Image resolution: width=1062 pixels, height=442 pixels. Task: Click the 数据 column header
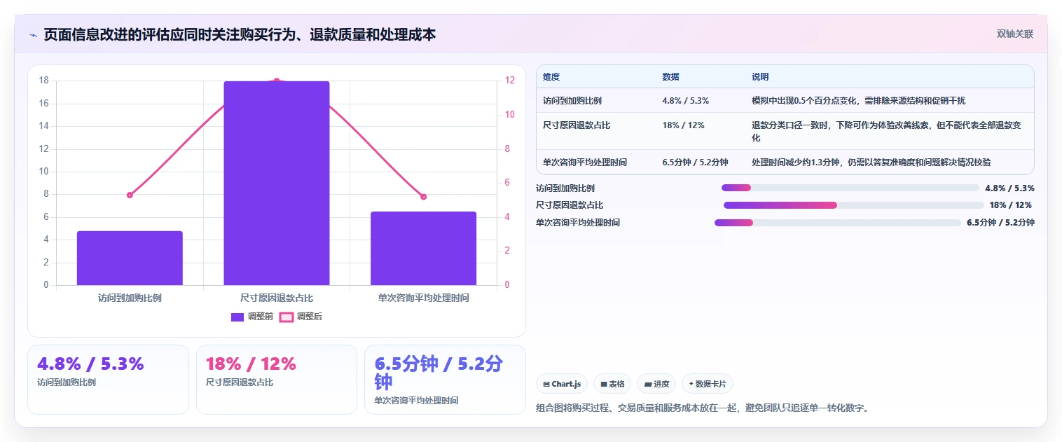(x=670, y=77)
